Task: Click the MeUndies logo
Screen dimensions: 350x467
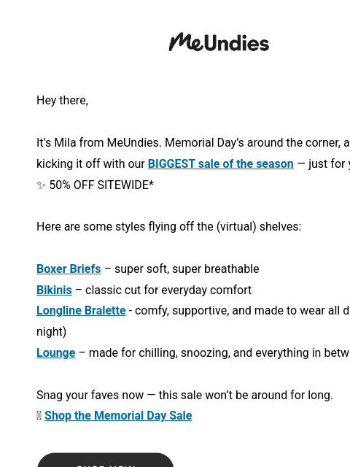Action: click(219, 42)
